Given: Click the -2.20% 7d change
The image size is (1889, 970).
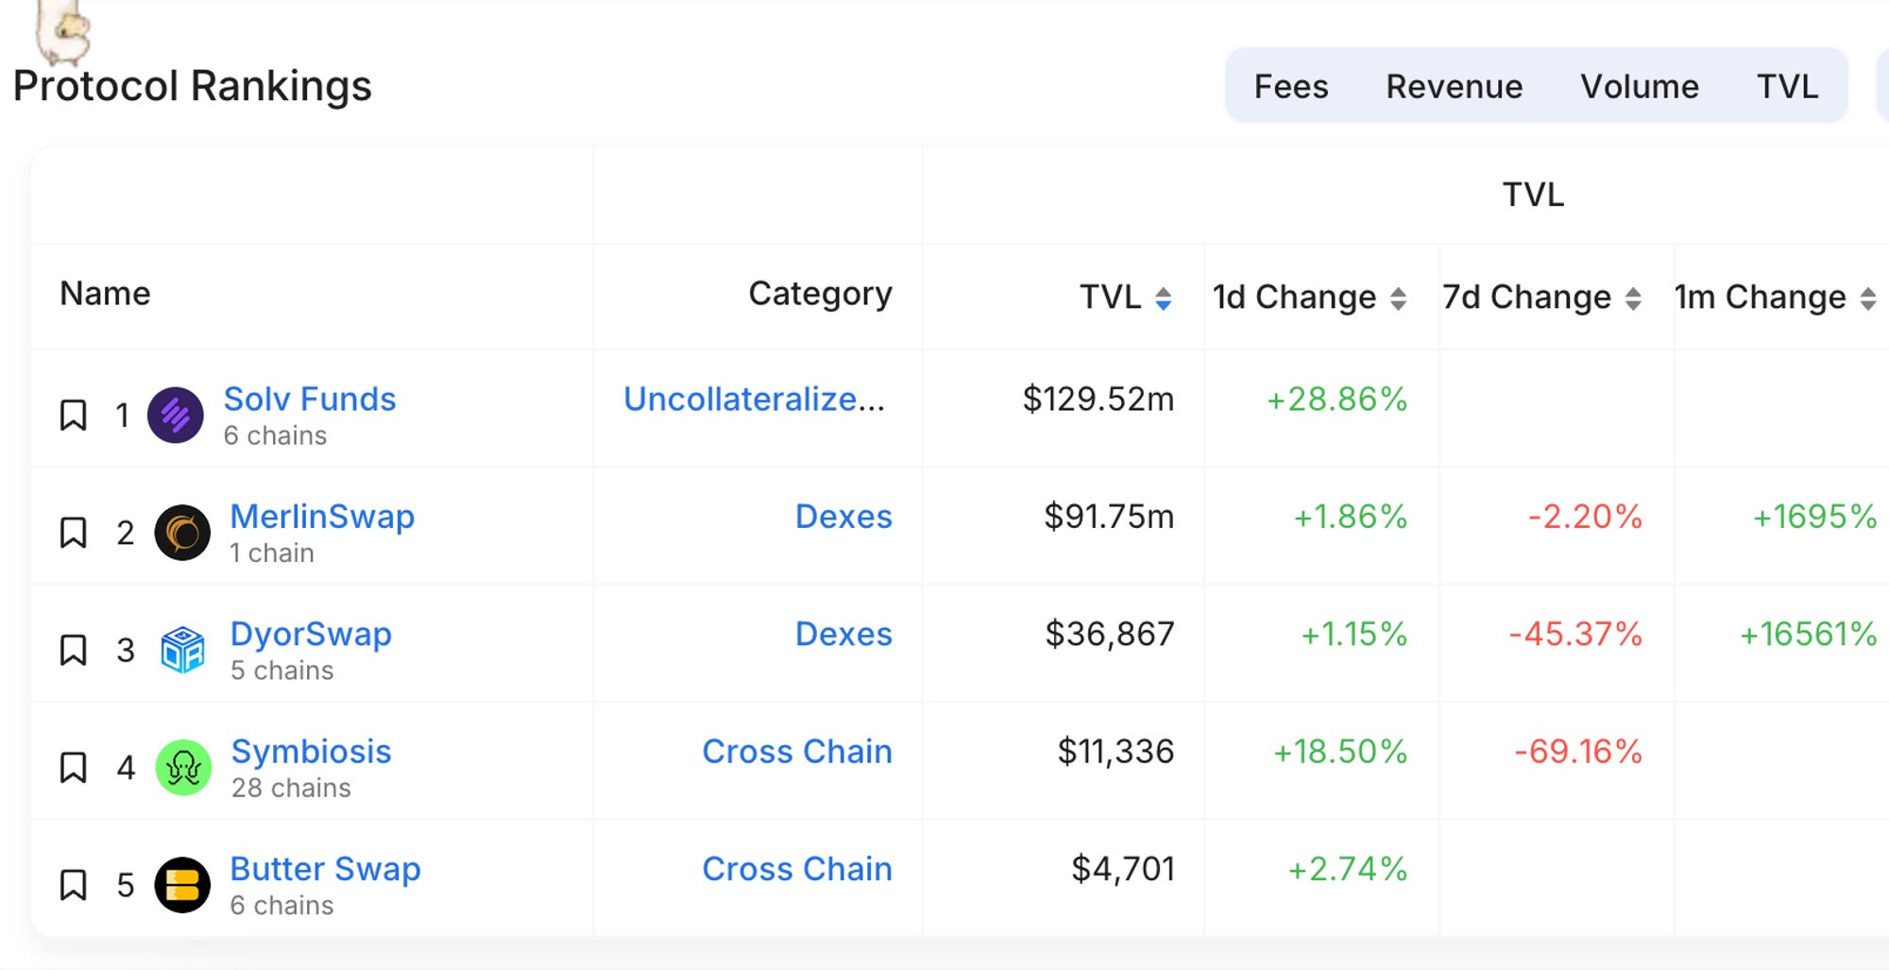Looking at the screenshot, I should tap(1585, 517).
